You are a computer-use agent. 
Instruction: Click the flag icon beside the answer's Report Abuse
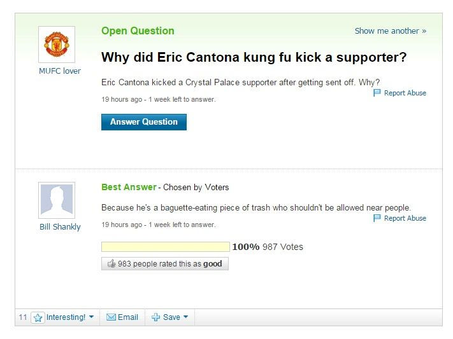point(377,218)
